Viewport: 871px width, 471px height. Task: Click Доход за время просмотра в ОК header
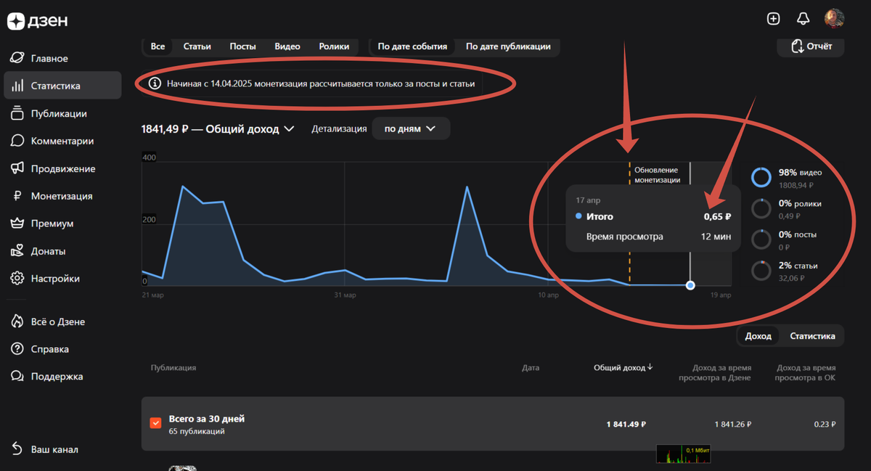coord(805,373)
